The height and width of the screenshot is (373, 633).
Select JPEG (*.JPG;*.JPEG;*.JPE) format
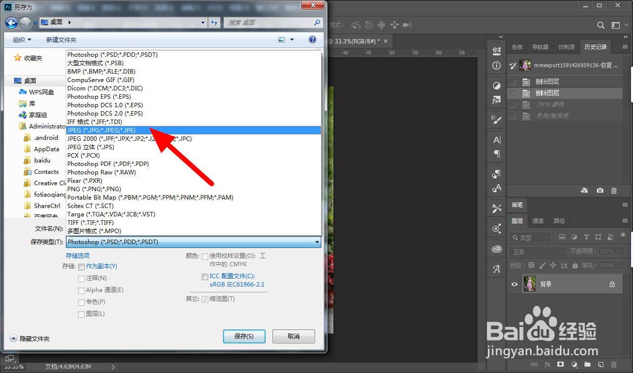coord(193,130)
